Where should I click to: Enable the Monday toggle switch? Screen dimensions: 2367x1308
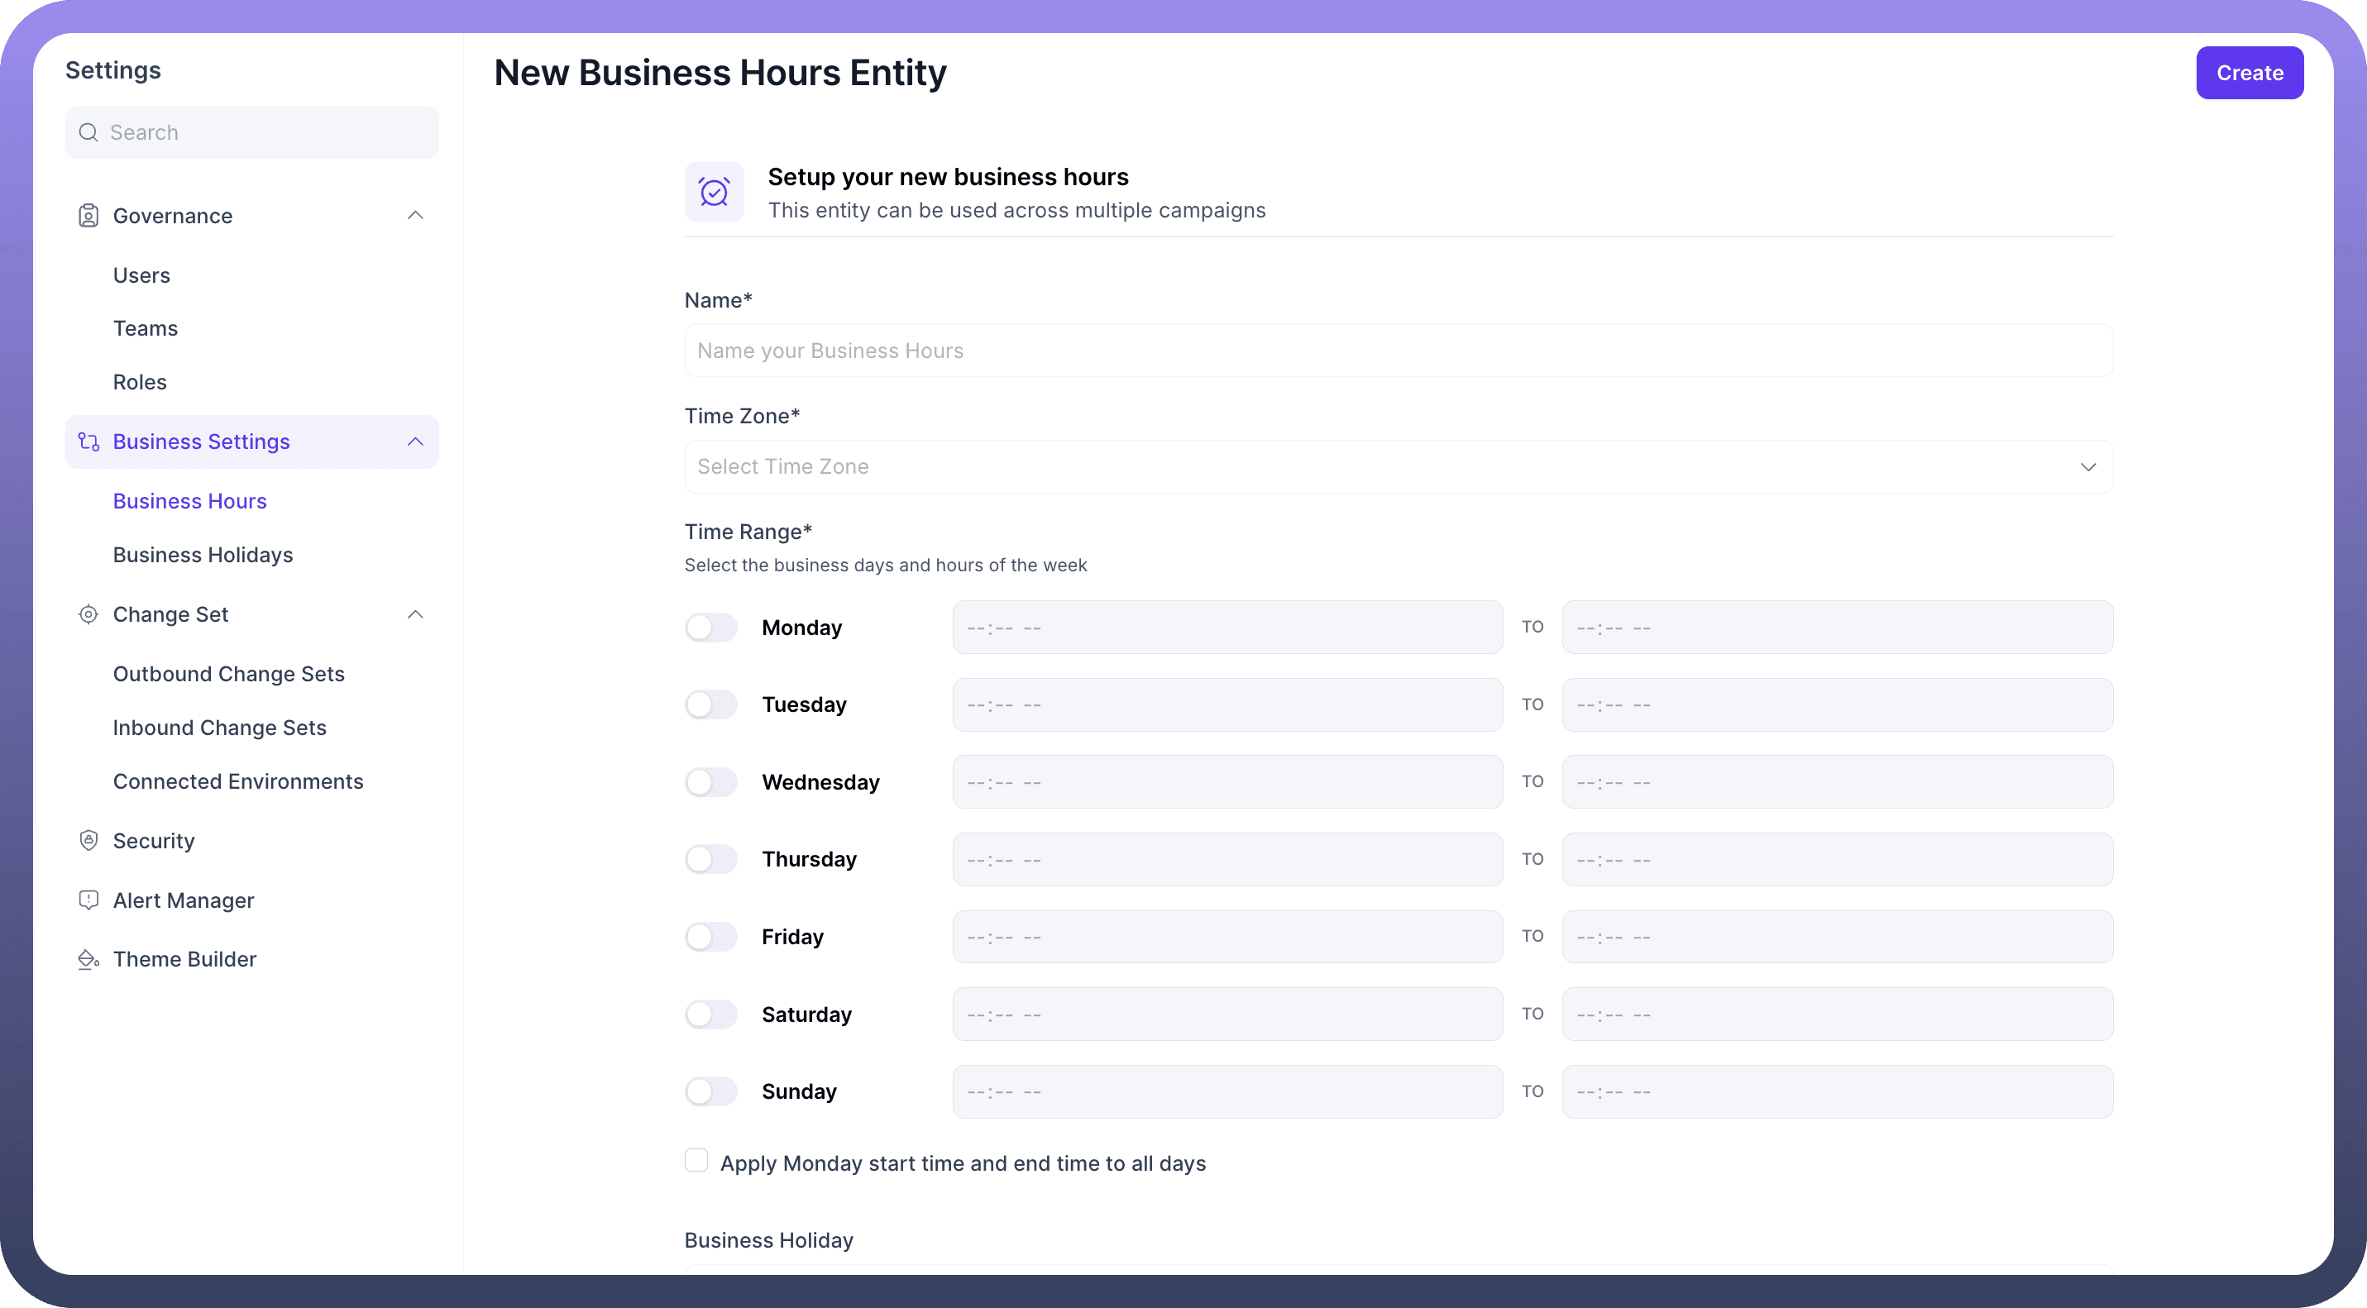pyautogui.click(x=710, y=628)
